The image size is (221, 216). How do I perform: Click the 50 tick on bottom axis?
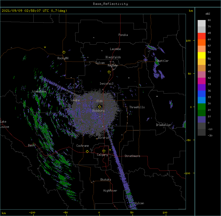132,212
